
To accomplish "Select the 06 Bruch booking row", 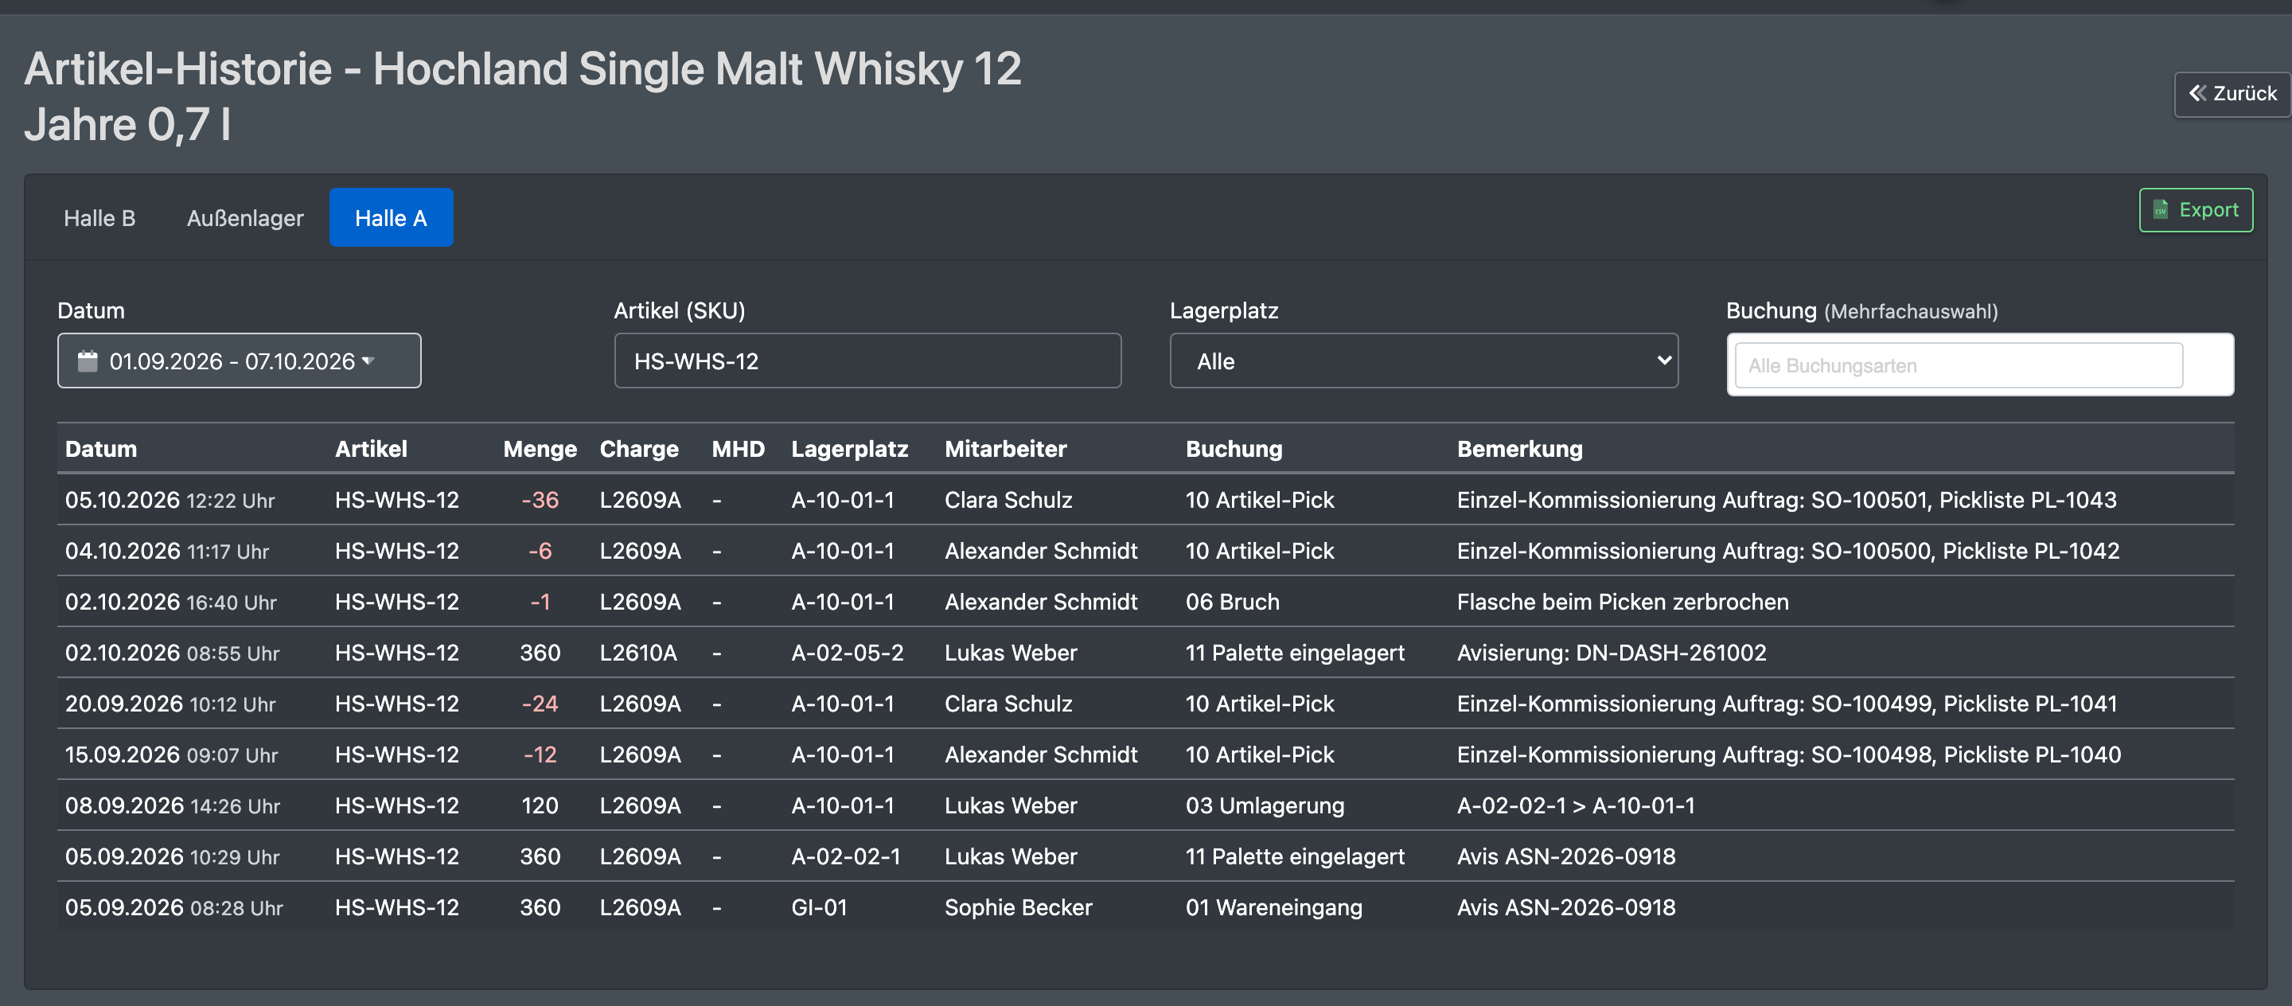I will (x=1145, y=602).
